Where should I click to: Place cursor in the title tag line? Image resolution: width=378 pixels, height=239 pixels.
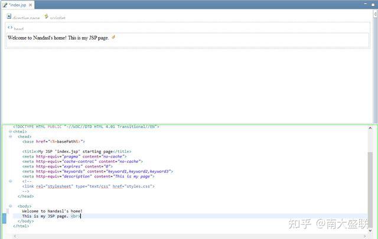coord(77,152)
